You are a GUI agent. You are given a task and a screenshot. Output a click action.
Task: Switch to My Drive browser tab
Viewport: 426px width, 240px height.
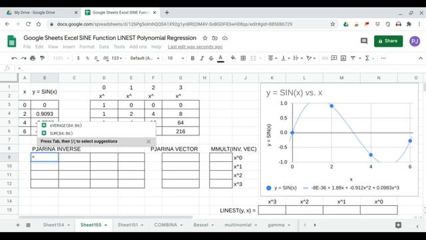tap(40, 13)
